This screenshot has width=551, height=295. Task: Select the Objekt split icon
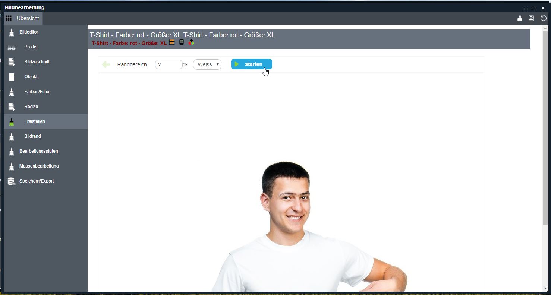click(12, 77)
